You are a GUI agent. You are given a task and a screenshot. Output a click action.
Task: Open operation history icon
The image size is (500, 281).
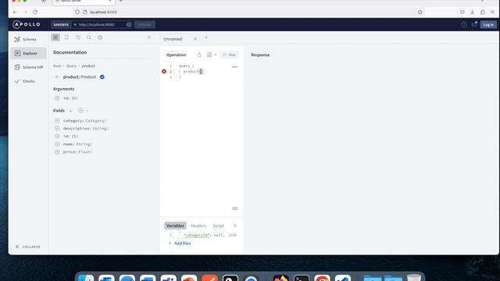(78, 37)
